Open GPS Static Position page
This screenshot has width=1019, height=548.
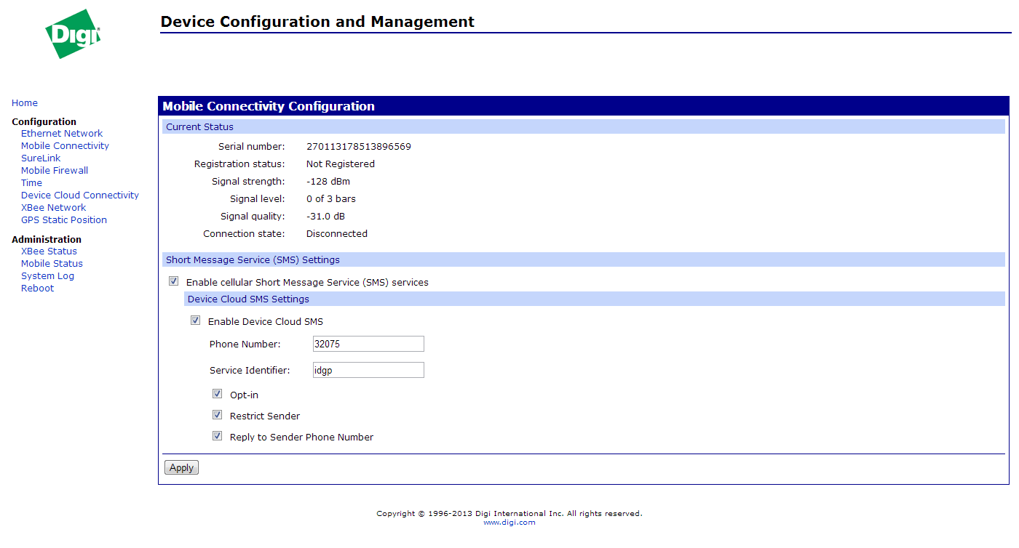tap(64, 220)
